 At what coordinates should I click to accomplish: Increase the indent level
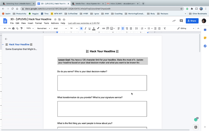pos(159,28)
